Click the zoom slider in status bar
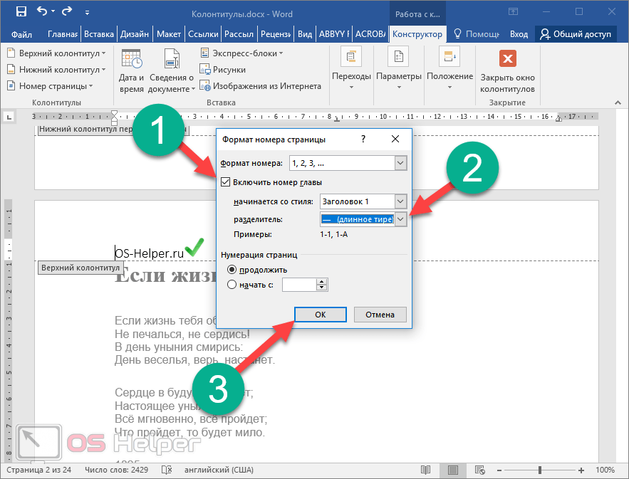 540,470
